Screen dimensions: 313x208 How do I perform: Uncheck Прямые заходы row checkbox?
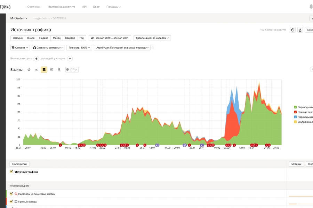click(11, 201)
